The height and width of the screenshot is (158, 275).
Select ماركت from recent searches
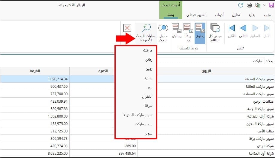coord(136,50)
